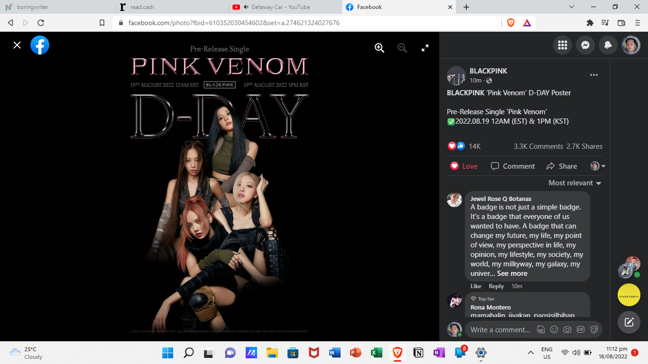This screenshot has height=364, width=648.
Task: Start a new message with compose icon
Action: pyautogui.click(x=629, y=322)
